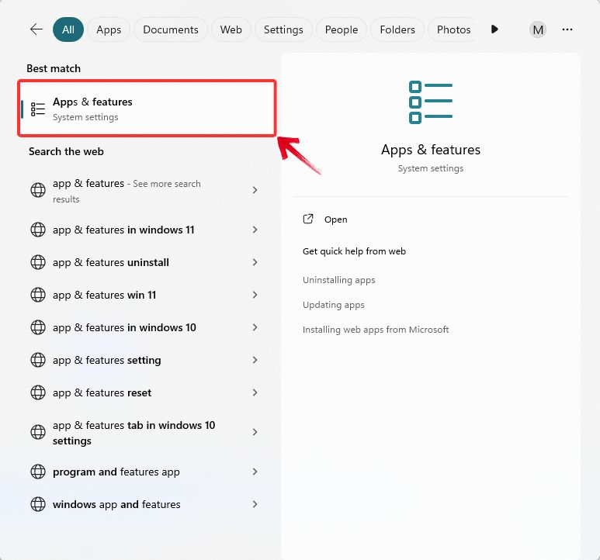Switch to the Web filter tab
600x560 pixels.
[x=231, y=29]
